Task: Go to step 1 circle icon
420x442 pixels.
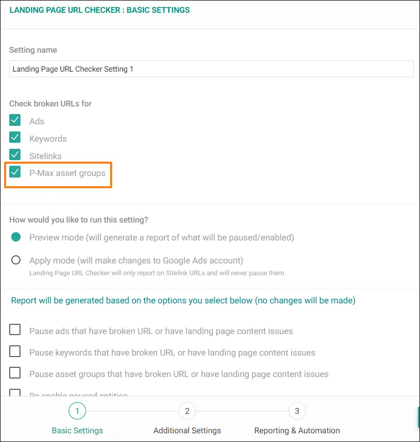Action: pyautogui.click(x=77, y=411)
